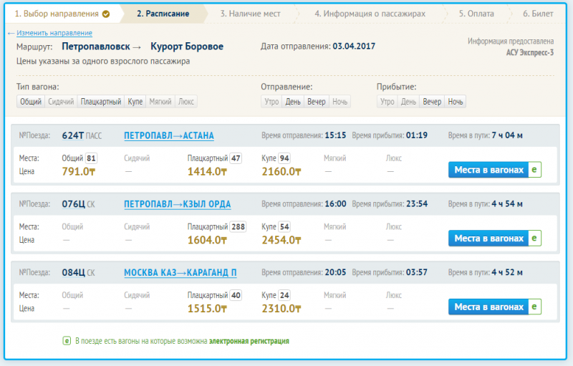The height and width of the screenshot is (366, 573).
Task: Click train number 624Т
Action: [x=73, y=135]
